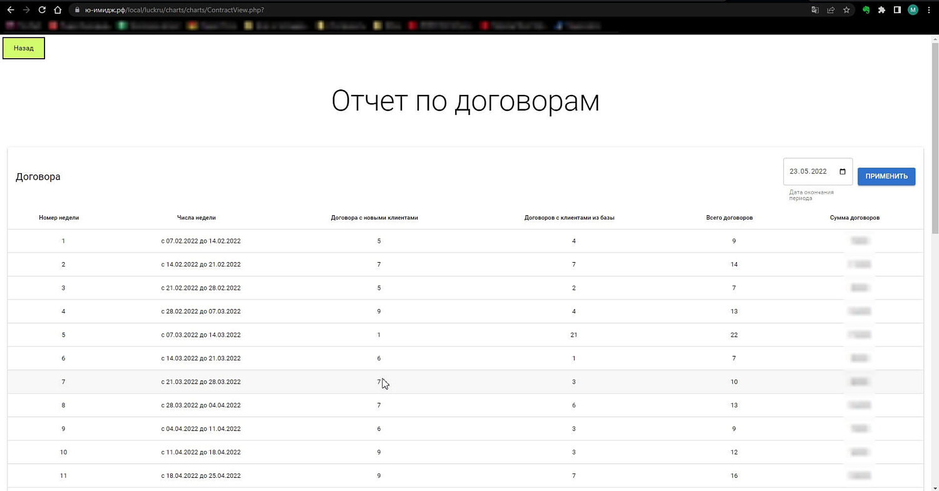This screenshot has width=939, height=491.
Task: Click the share this page icon
Action: point(831,10)
